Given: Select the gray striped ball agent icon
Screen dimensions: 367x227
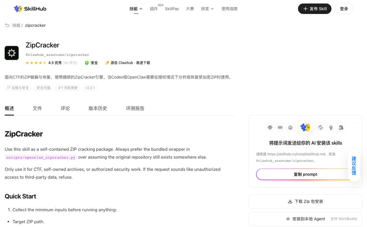Looking at the screenshot, I should 321,127.
